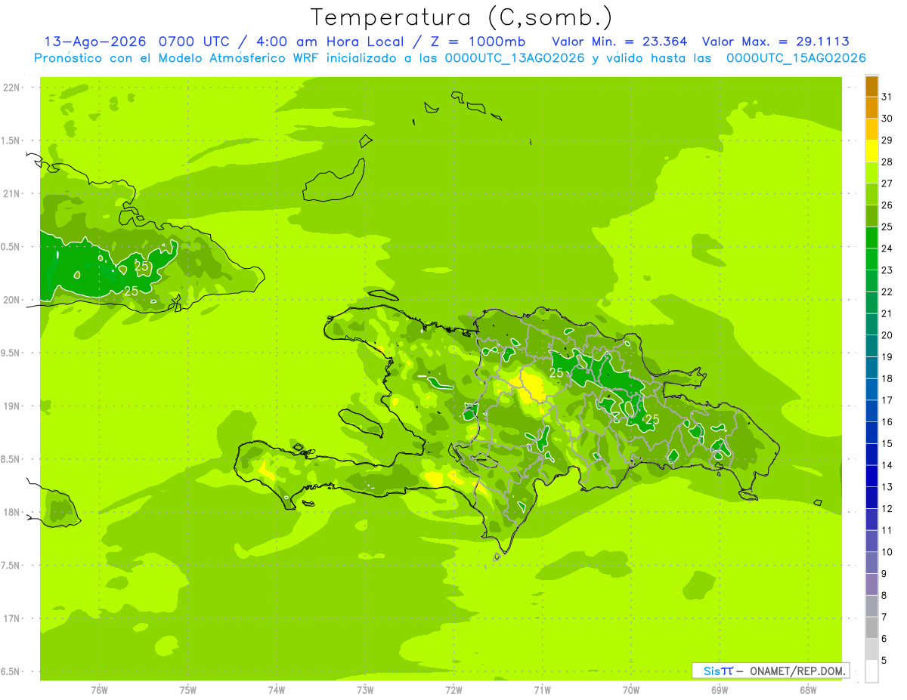Click the legend value "15"
Image resolution: width=907 pixels, height=700 pixels.
887,444
